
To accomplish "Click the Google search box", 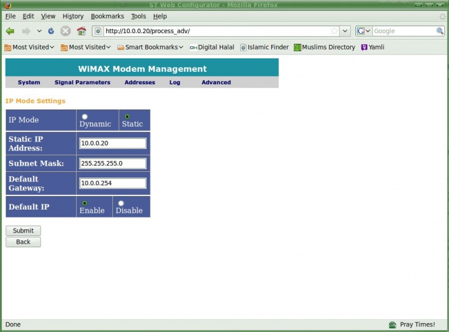I will pos(404,31).
